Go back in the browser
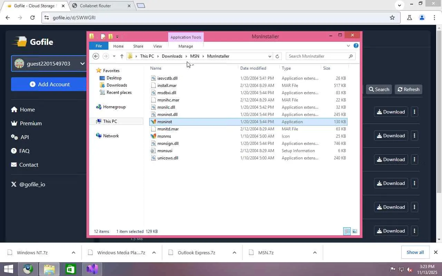The width and height of the screenshot is (442, 276). click(8, 18)
